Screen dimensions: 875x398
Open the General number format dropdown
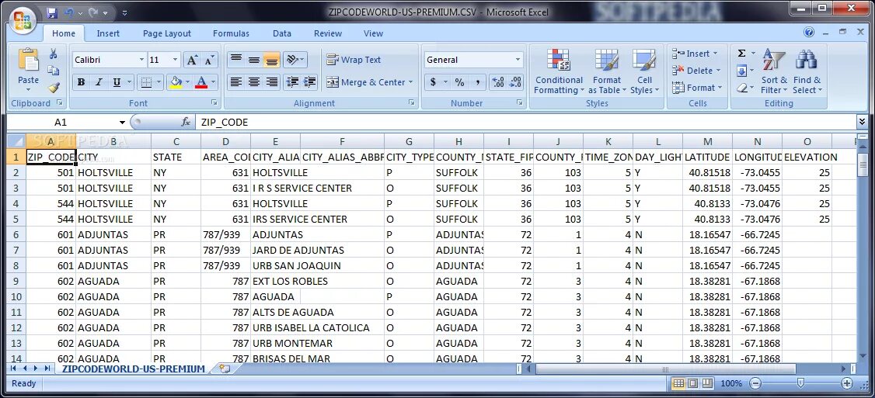518,60
